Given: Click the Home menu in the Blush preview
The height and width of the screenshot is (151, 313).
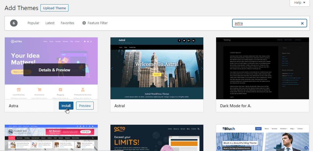Looking at the screenshot, I should [x=258, y=129].
